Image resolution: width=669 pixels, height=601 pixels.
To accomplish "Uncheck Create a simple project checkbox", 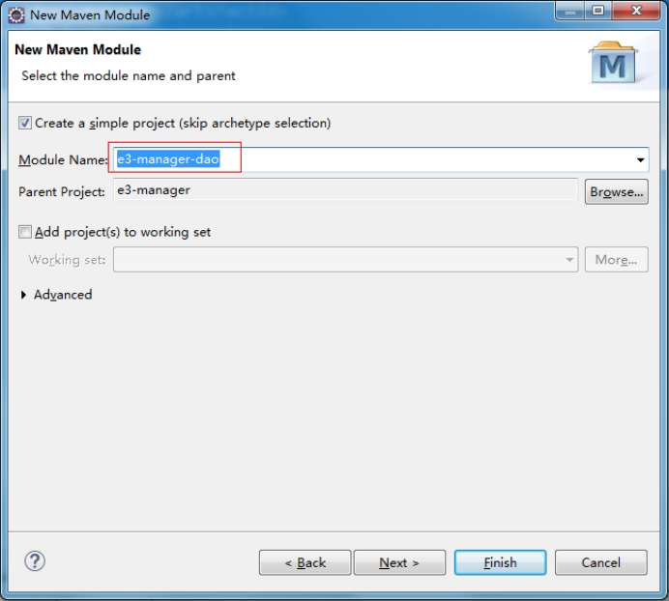I will [25, 124].
